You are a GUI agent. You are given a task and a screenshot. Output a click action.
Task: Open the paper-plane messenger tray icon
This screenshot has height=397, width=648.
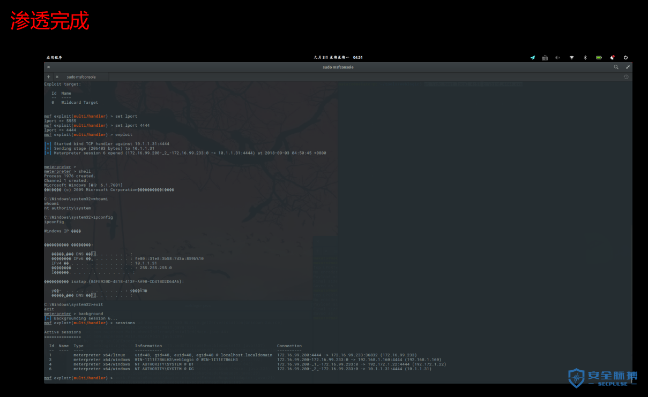point(532,57)
